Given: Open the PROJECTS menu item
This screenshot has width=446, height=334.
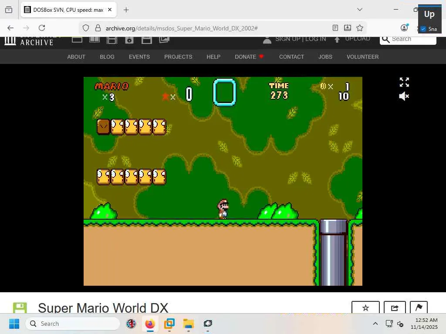Looking at the screenshot, I should (x=178, y=57).
